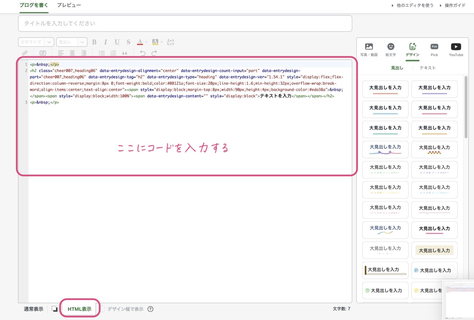This screenshot has height=320, width=474.
Task: Insert heading with blue watercolor dot
Action: (434, 270)
